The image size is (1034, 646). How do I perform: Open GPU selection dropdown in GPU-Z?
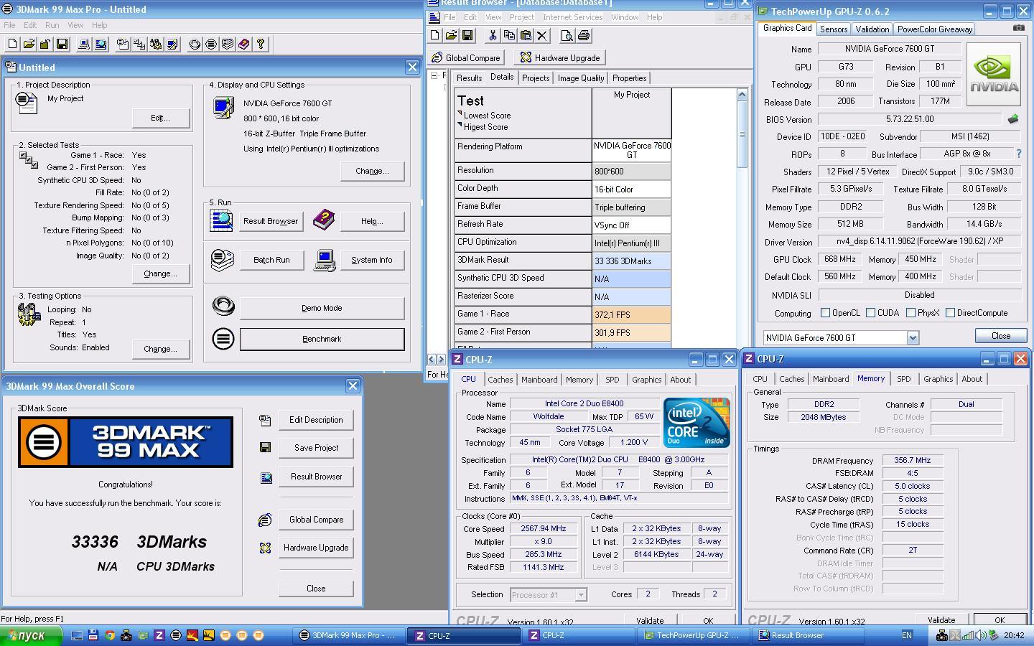pyautogui.click(x=913, y=337)
